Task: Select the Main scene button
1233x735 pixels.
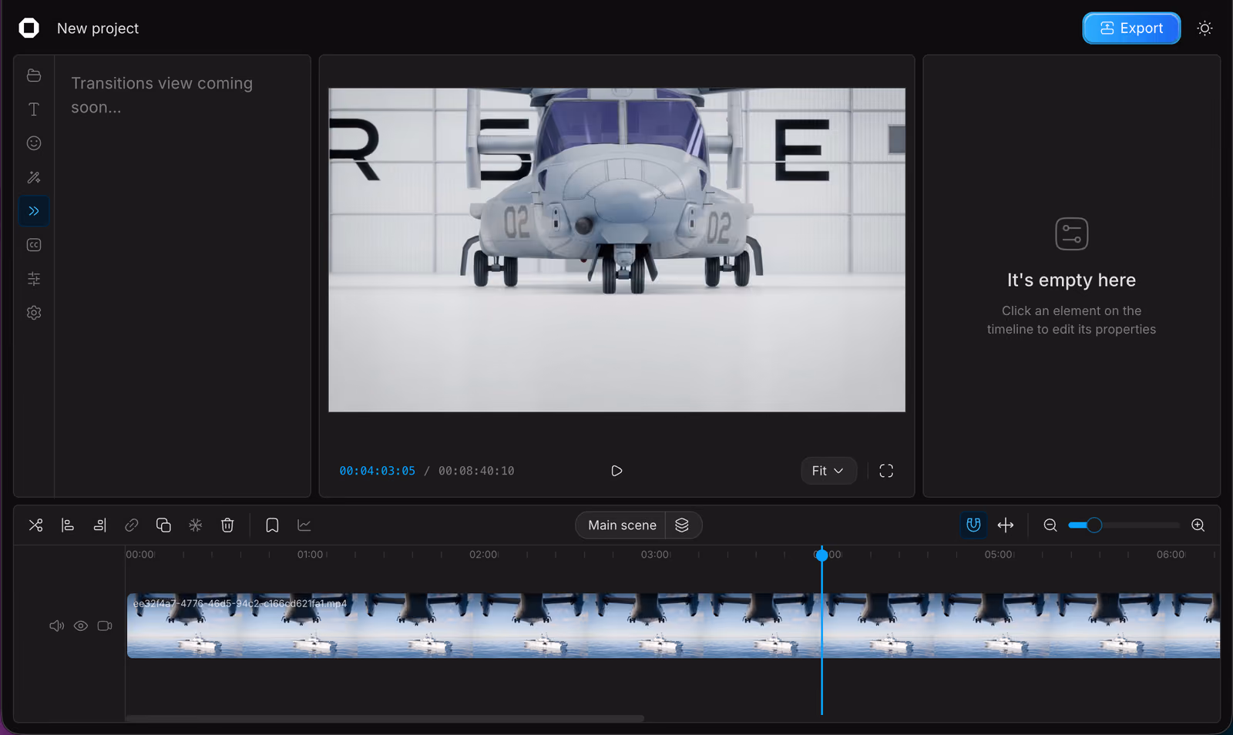Action: (622, 525)
